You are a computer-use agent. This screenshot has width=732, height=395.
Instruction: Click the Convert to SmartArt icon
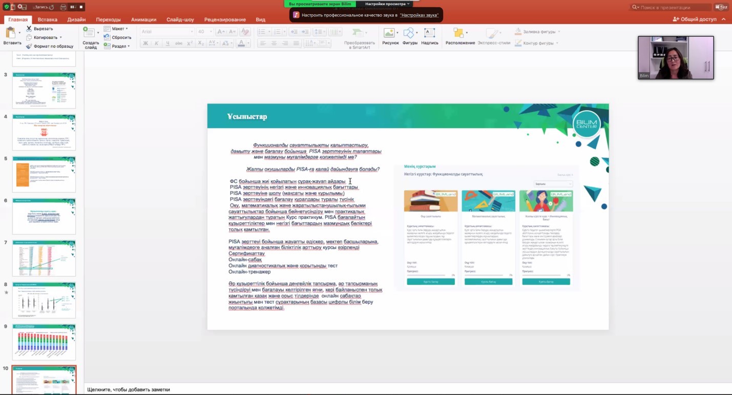(359, 32)
